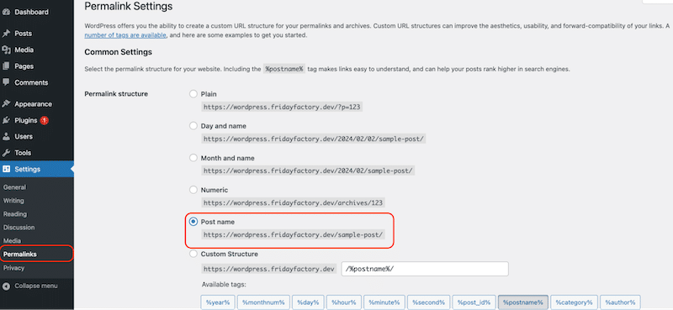Collapse the admin sidebar menu
Screen dimensions: 673x310
[x=30, y=286]
